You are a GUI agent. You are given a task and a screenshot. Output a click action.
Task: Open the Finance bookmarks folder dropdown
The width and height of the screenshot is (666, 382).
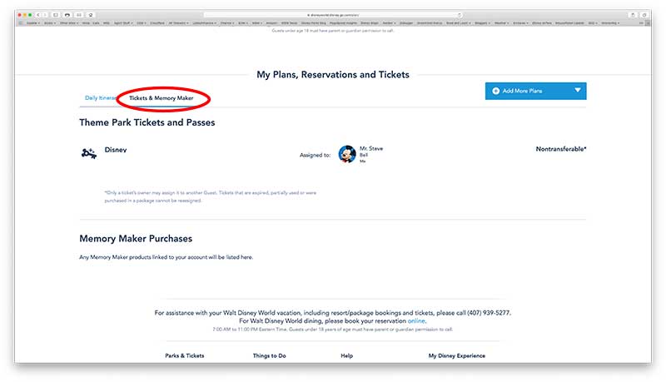(227, 23)
